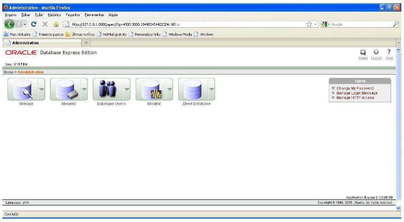Click the Últimas notícias feed bookmark
Screen dimensions: 404x222
pyautogui.click(x=80, y=35)
